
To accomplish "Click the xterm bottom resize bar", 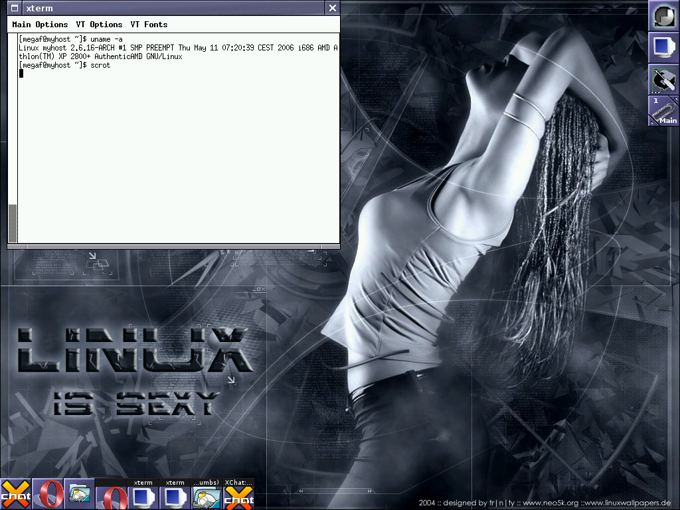I will point(173,247).
